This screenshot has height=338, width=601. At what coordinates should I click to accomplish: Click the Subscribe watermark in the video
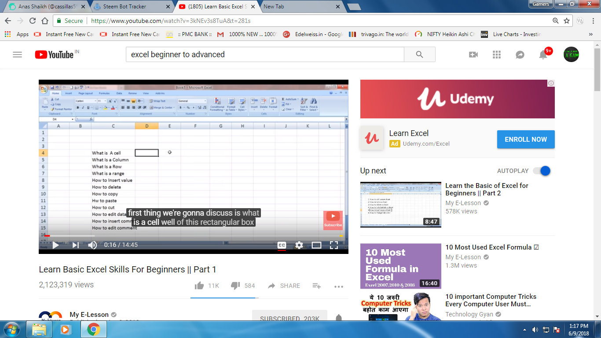(x=333, y=220)
